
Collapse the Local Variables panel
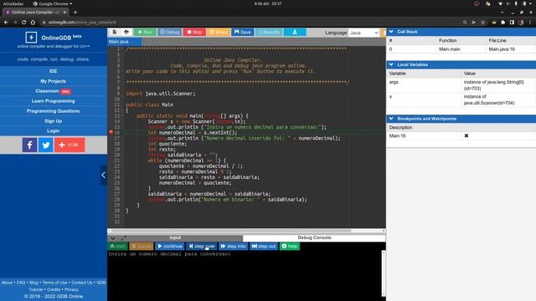point(391,64)
